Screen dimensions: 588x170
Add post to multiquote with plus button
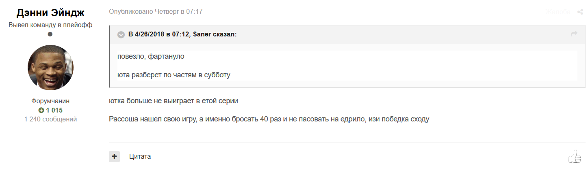(x=114, y=156)
